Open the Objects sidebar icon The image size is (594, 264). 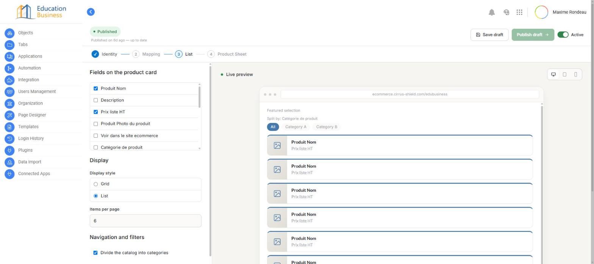[x=9, y=33]
